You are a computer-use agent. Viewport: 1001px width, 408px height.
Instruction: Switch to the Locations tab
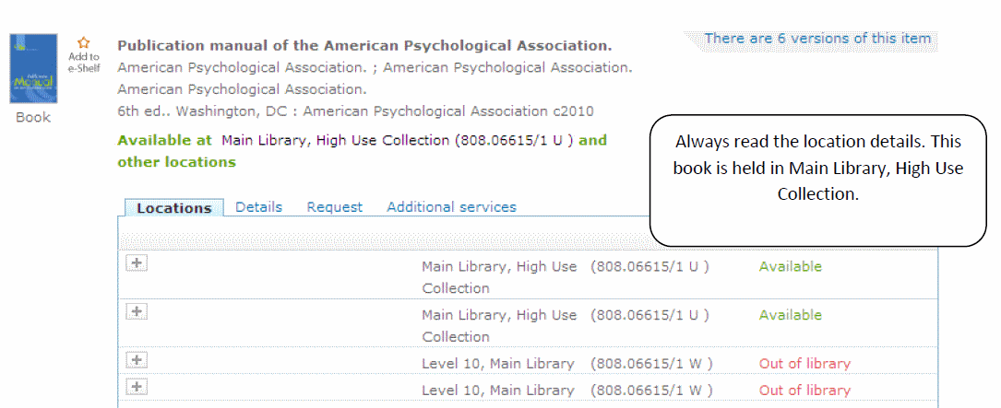[x=173, y=208]
